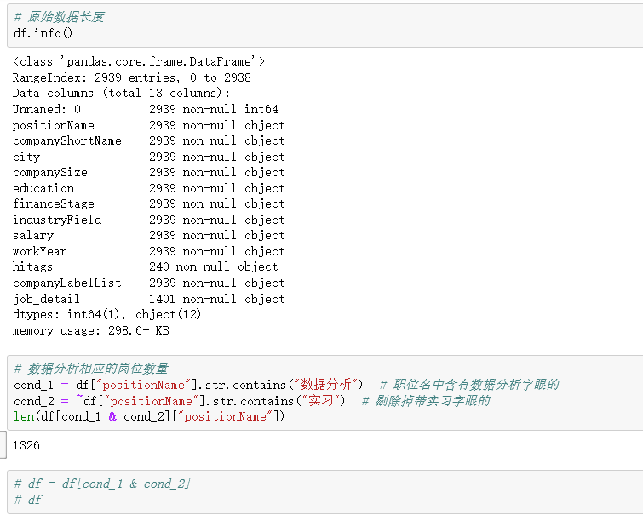Click the output prompt area left of 1326
Screen dimensions: 643x521
(3, 444)
